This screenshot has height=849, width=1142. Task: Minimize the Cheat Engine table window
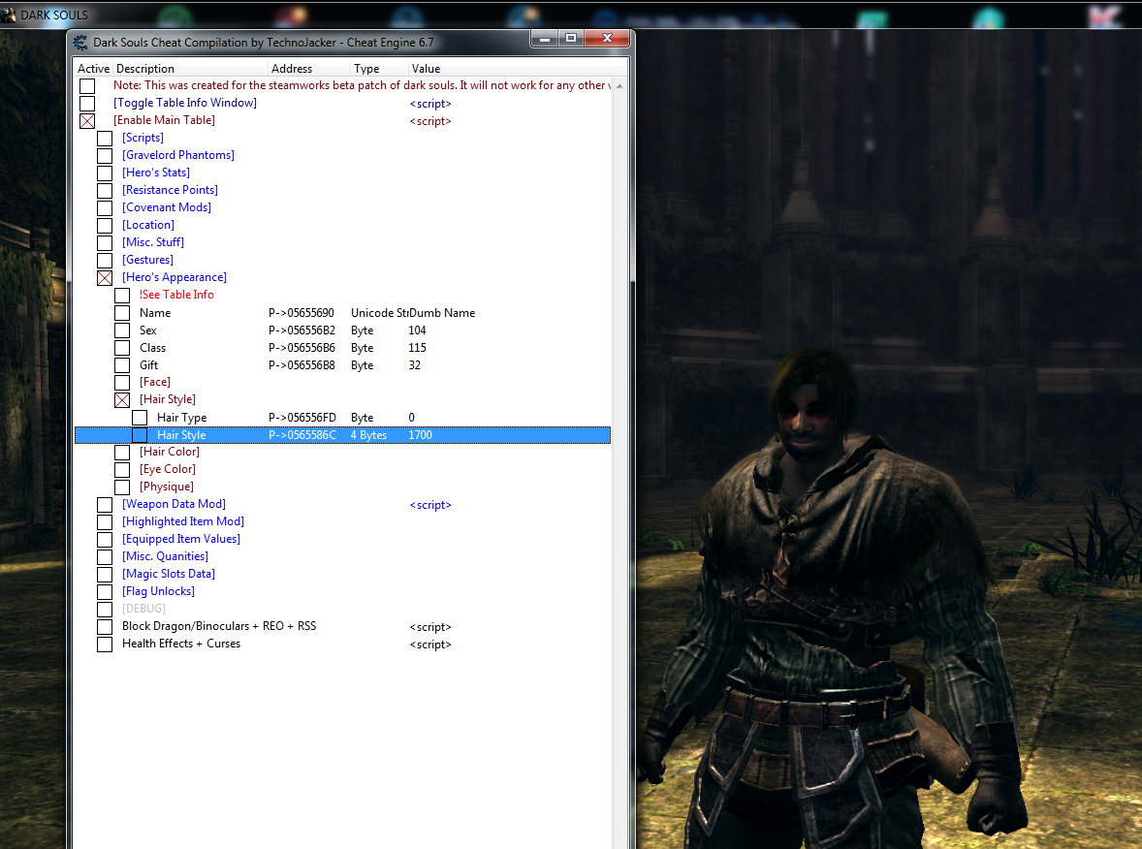[x=544, y=38]
